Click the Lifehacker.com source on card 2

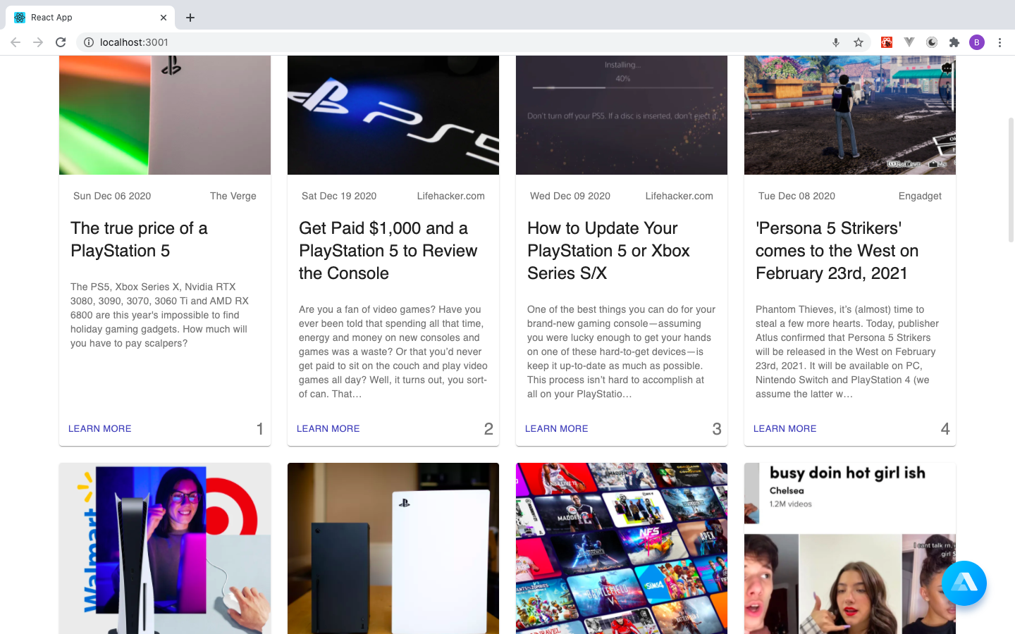[x=451, y=196]
